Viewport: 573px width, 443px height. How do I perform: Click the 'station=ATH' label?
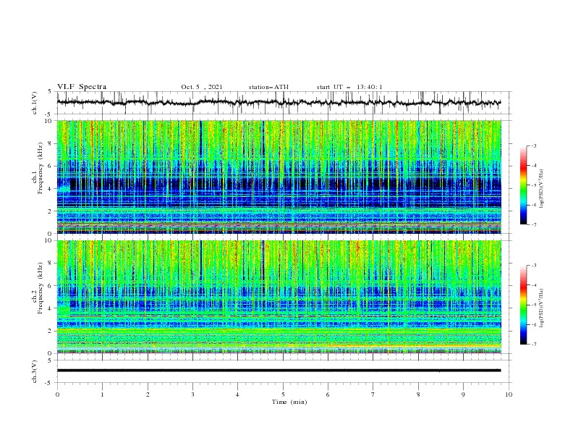[268, 87]
